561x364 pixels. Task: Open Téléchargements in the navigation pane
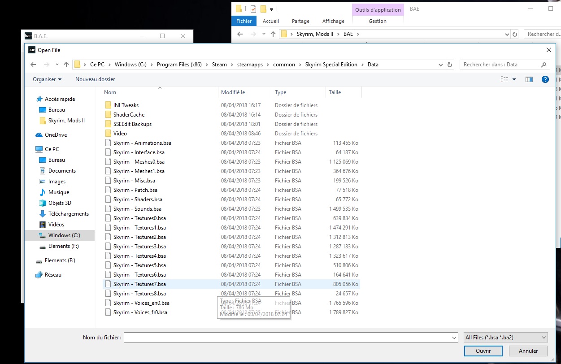point(69,214)
